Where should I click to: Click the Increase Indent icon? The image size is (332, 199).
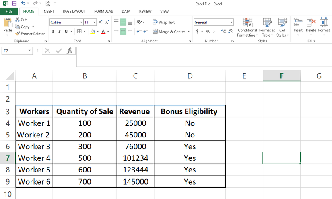(x=146, y=31)
